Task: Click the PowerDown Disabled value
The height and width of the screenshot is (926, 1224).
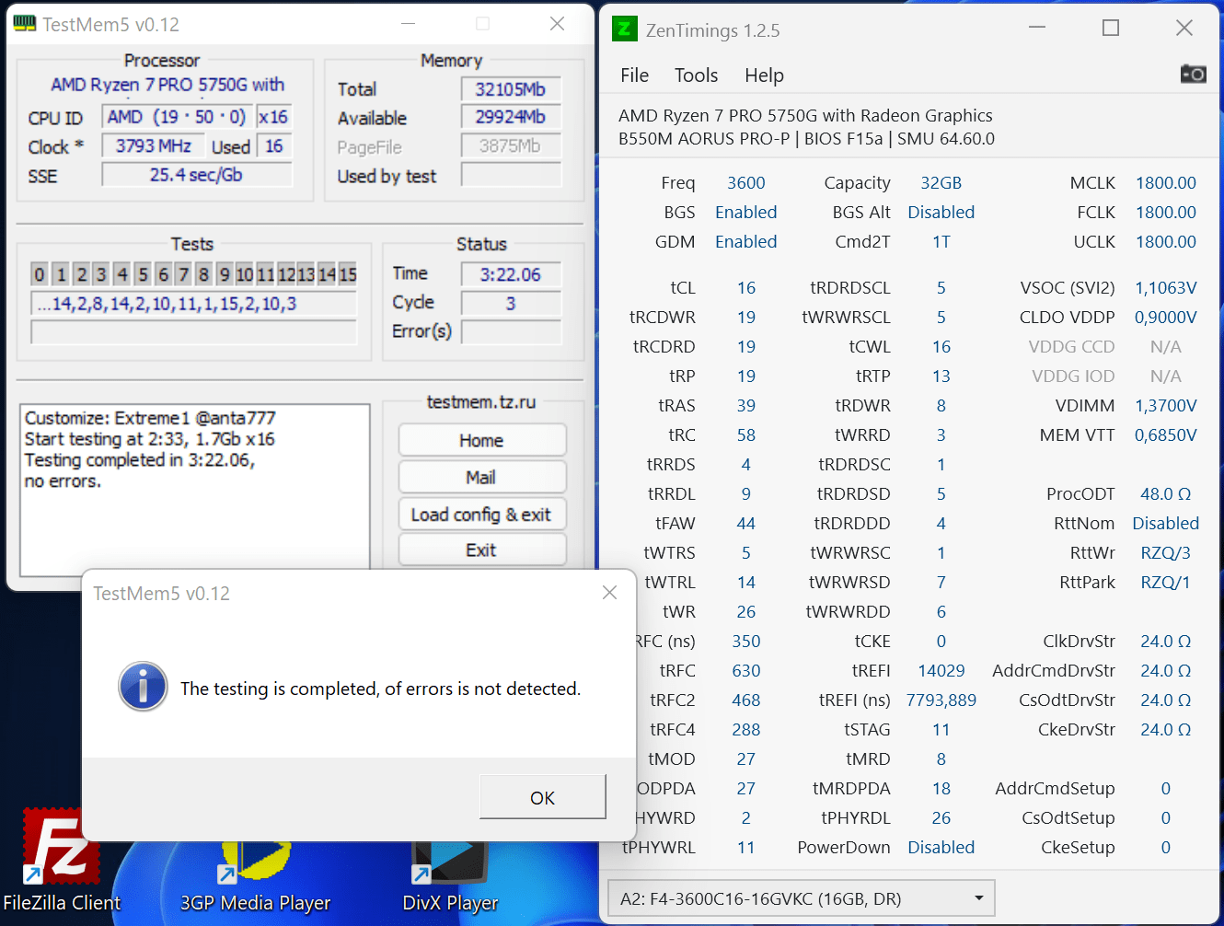Action: click(x=941, y=848)
